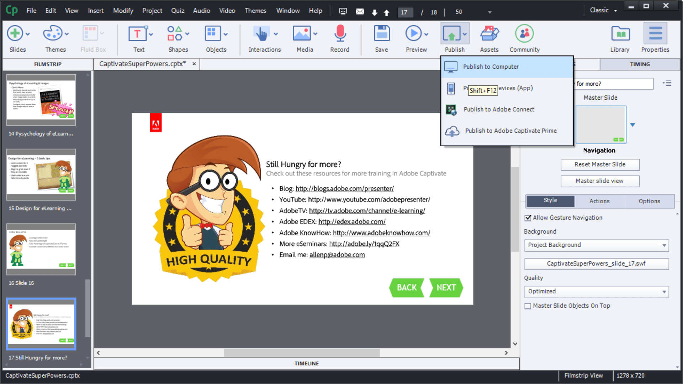Screen dimensions: 683x384
Task: Switch to the Actions tab
Action: coord(599,201)
